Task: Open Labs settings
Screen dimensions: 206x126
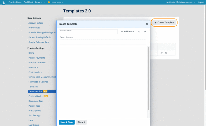Action: coord(31,120)
